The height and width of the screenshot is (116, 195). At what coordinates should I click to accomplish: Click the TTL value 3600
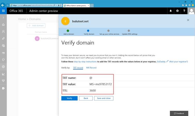pos(93,90)
